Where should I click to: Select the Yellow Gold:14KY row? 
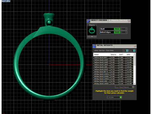pos(113,62)
